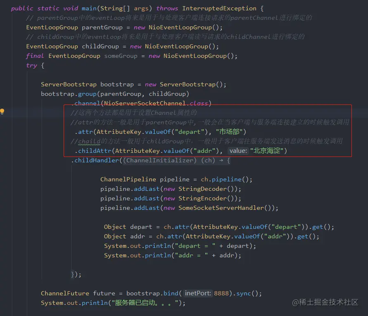Click 'NioServerSocketChannel' class reference

[145, 103]
